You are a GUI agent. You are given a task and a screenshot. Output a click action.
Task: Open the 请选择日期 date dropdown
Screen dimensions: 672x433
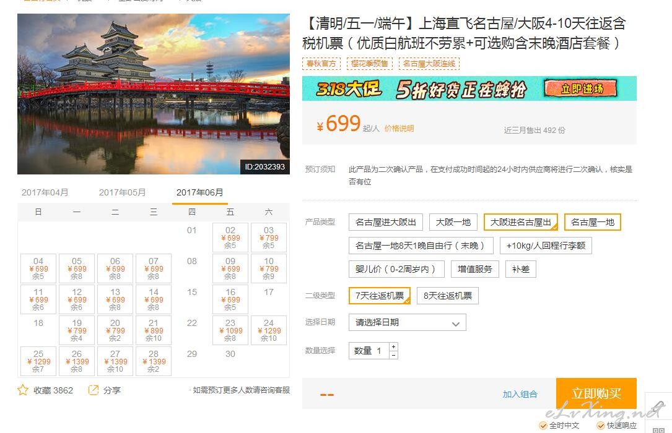coord(407,322)
